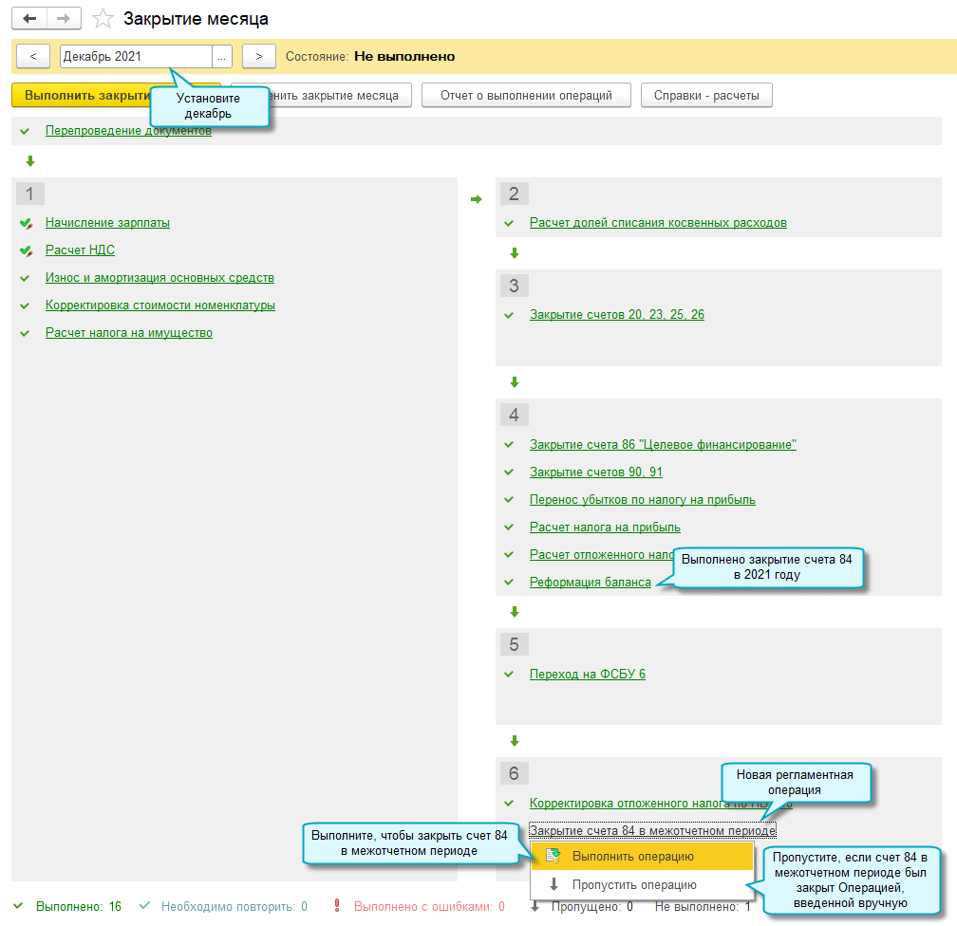Click checkmark icon beside Переход на ФСБУ 6
Image resolution: width=957 pixels, height=926 pixels.
tap(509, 675)
